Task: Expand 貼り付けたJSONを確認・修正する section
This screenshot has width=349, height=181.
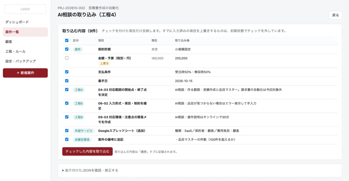Action: [90, 170]
